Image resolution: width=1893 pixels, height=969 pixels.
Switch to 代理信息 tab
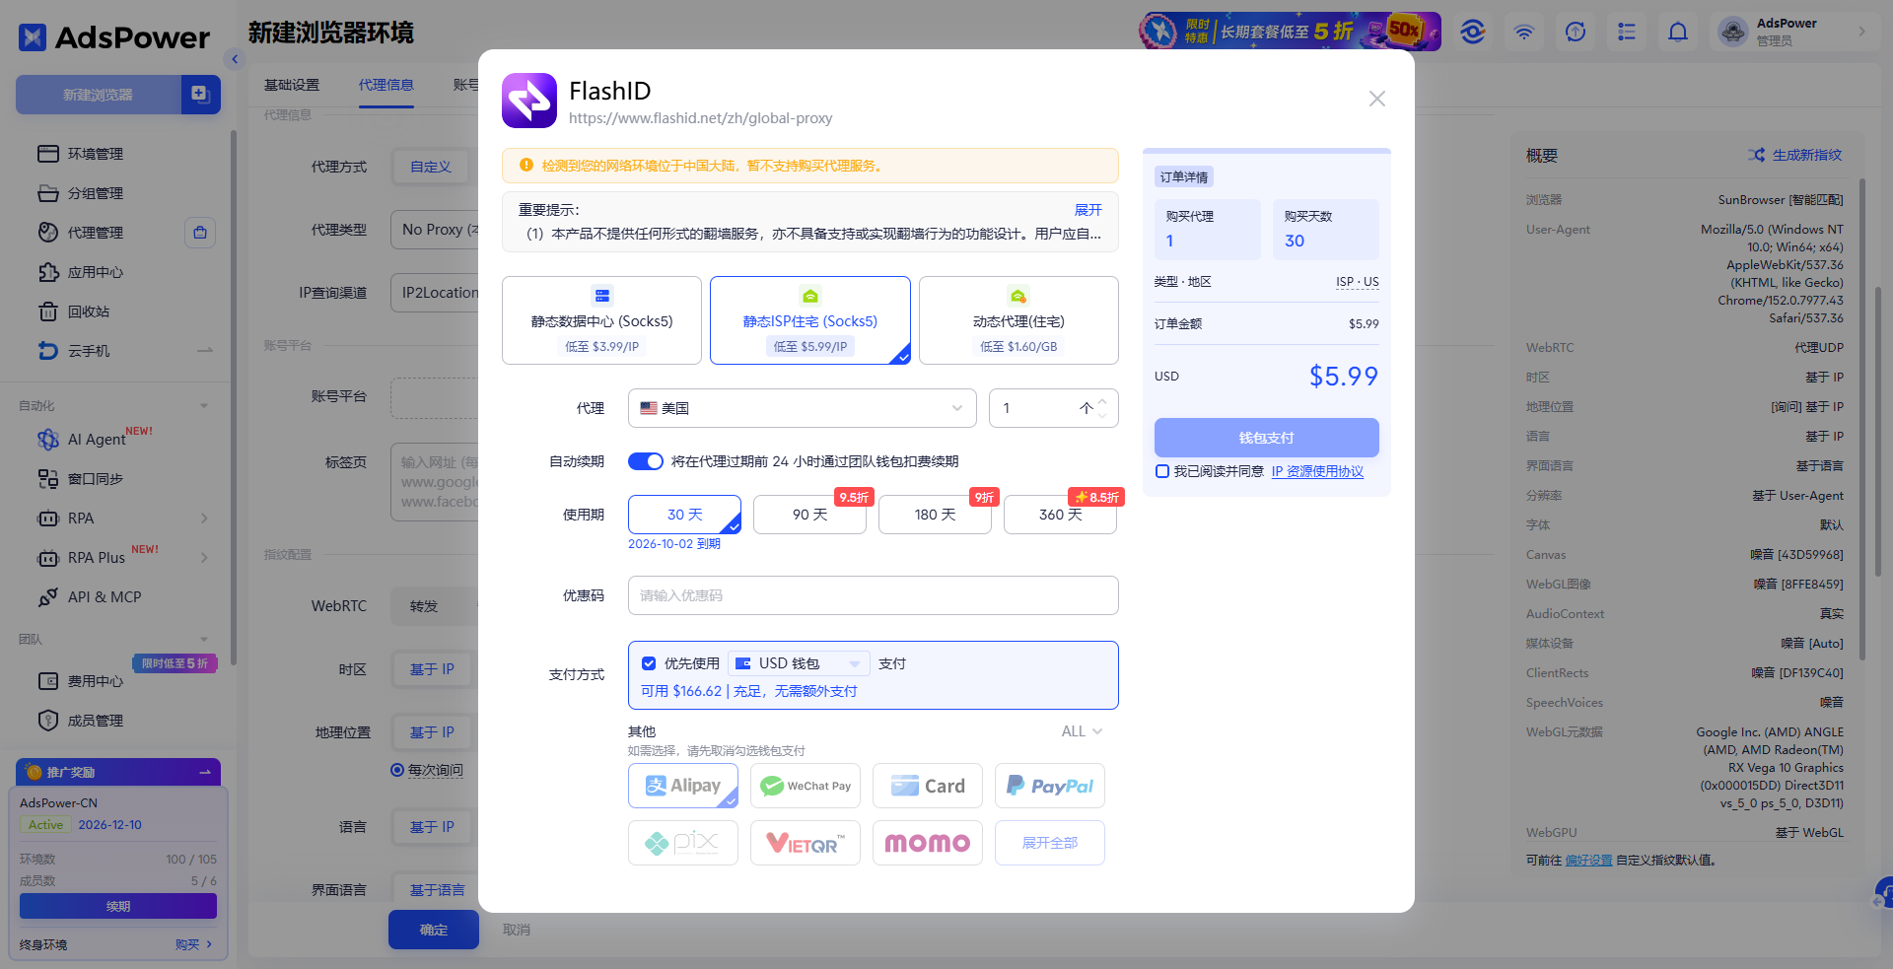pyautogui.click(x=386, y=85)
